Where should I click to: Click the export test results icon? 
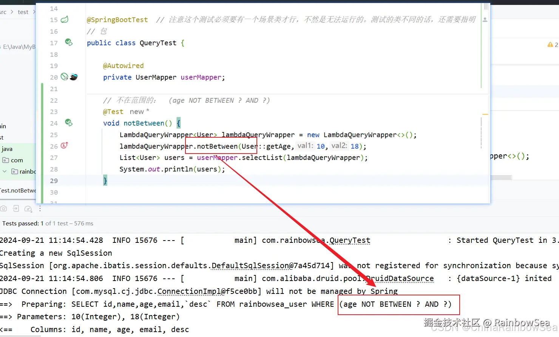[16, 208]
